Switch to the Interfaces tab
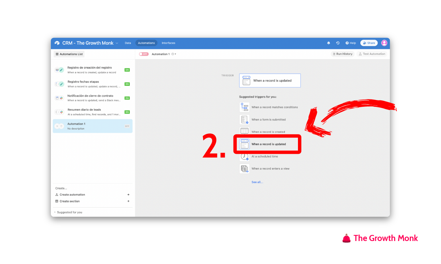The width and height of the screenshot is (441, 264). [x=168, y=43]
